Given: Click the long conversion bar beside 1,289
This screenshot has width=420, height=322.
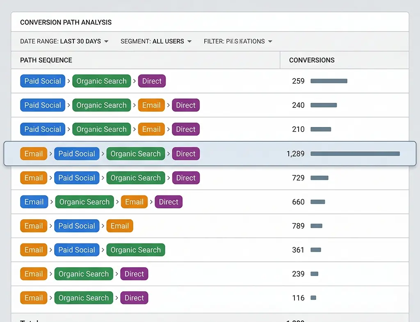Looking at the screenshot, I should click(x=355, y=154).
